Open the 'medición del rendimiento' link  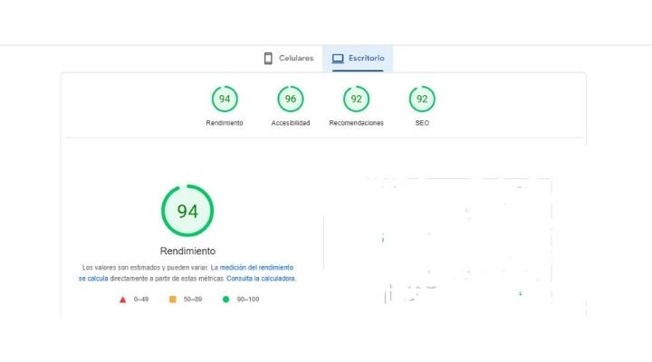point(256,268)
